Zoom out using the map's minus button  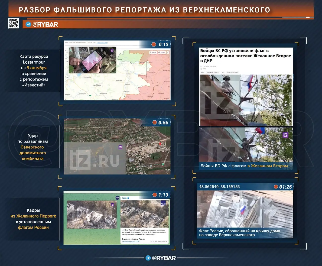pyautogui.click(x=67, y=77)
